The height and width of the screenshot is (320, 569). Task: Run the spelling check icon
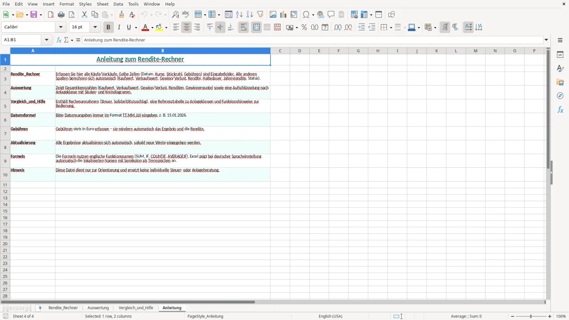186,15
